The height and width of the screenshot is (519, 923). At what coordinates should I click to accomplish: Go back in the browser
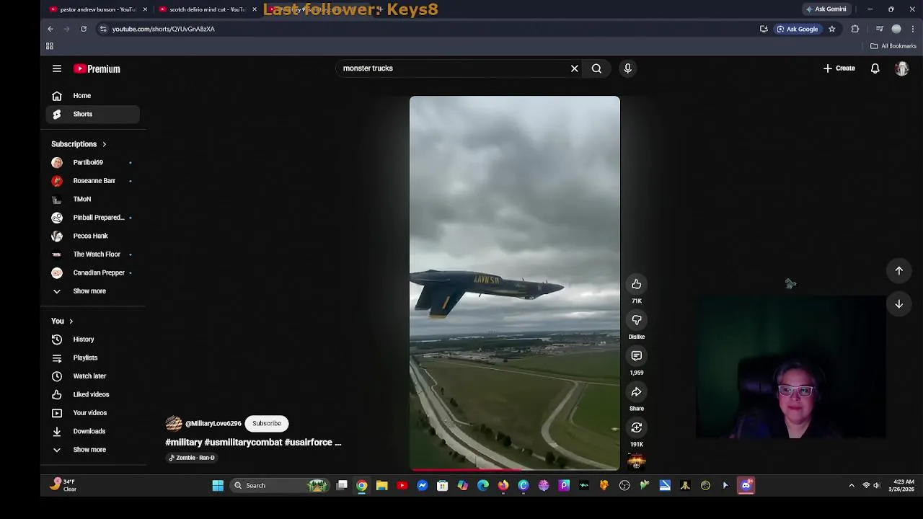(x=50, y=29)
